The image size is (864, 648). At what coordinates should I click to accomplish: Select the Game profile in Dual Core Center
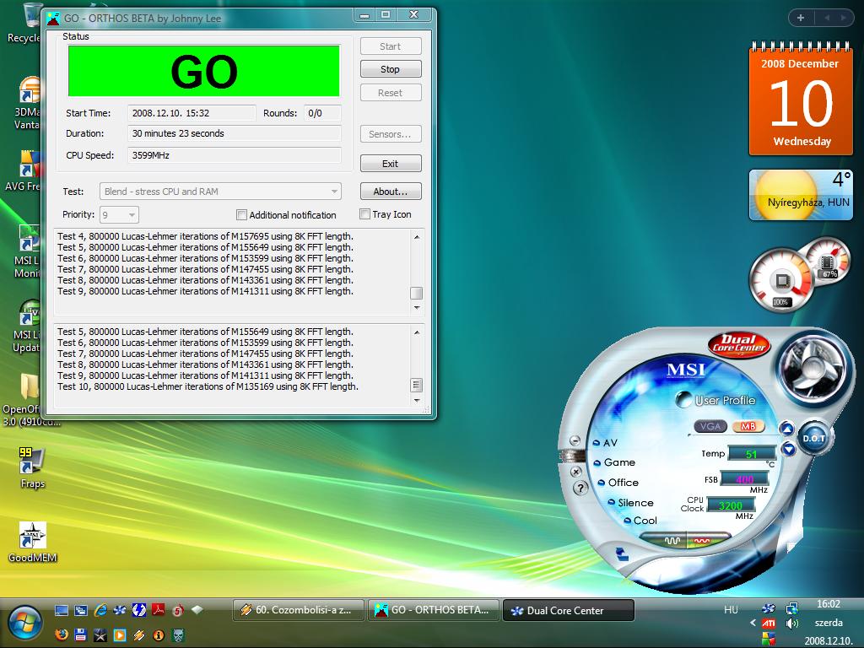pos(614,463)
